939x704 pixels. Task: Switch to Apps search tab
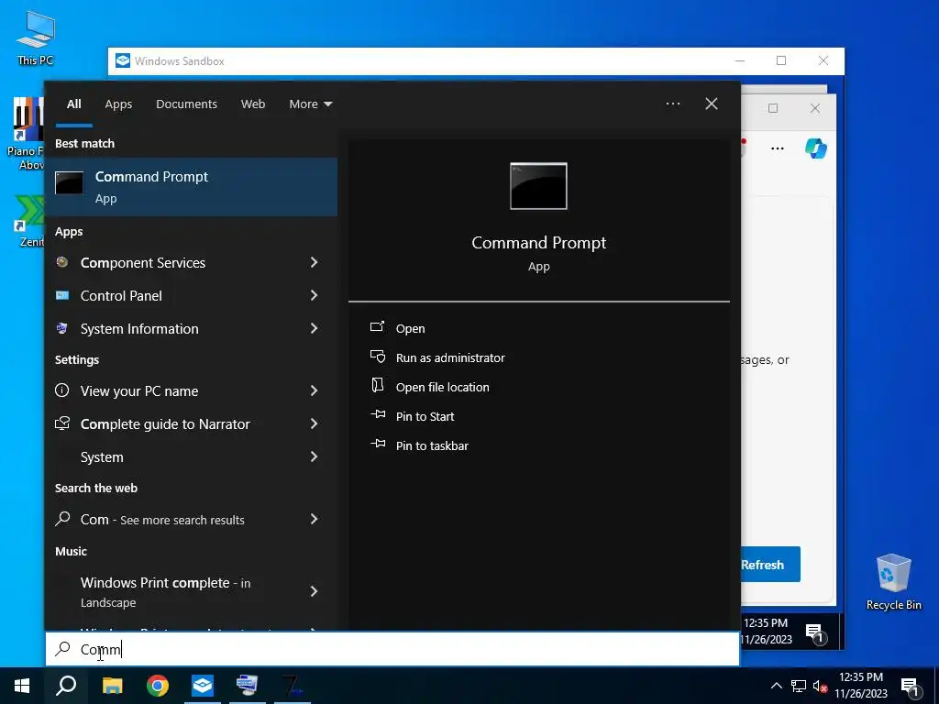[118, 104]
